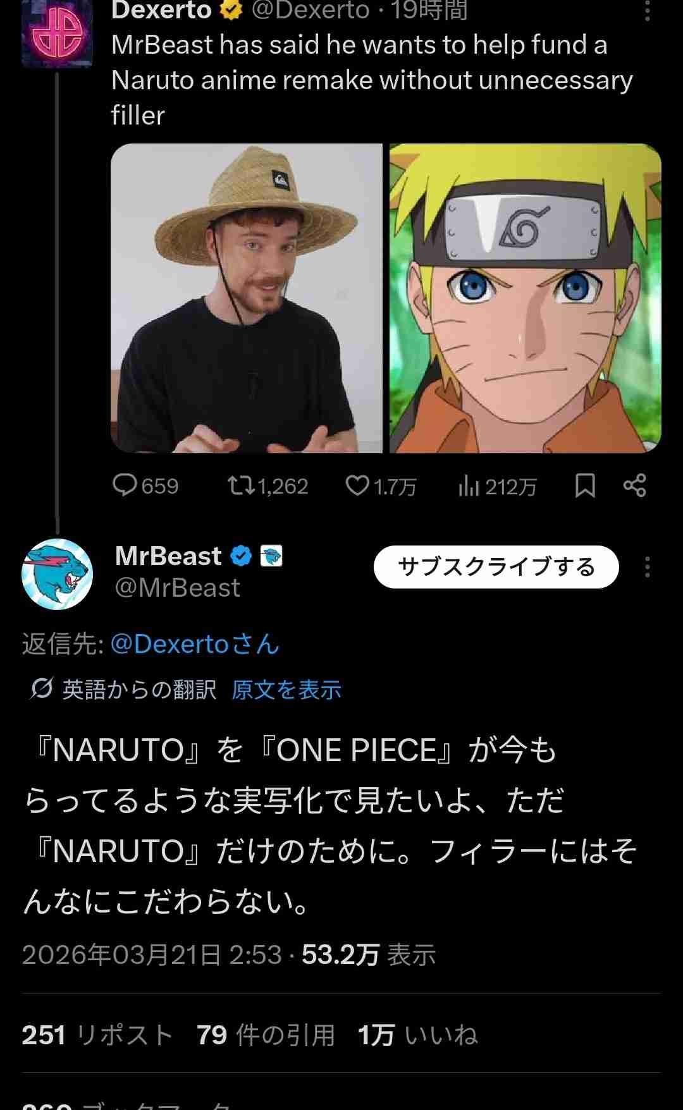View the 1万 いいね likes list

point(417,1035)
